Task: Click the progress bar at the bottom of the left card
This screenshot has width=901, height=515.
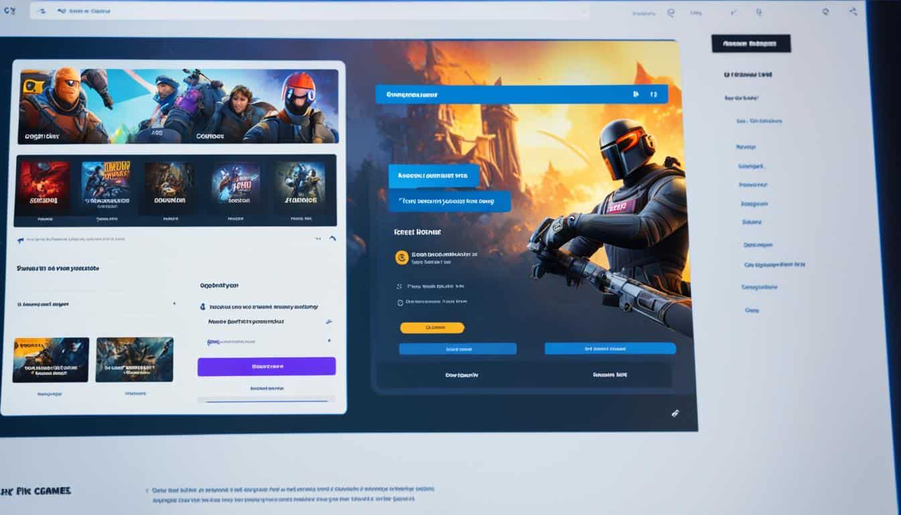Action: click(266, 400)
